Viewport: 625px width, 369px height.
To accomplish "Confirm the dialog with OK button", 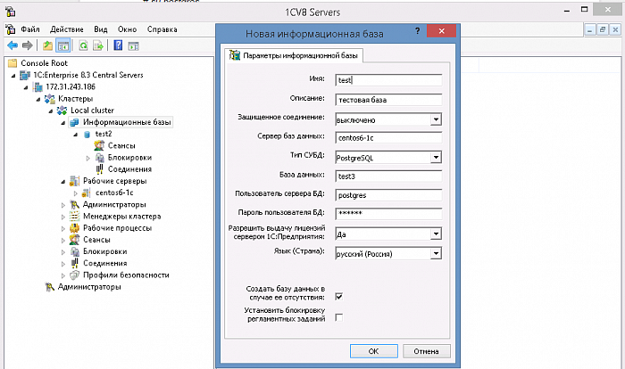I will pyautogui.click(x=374, y=351).
